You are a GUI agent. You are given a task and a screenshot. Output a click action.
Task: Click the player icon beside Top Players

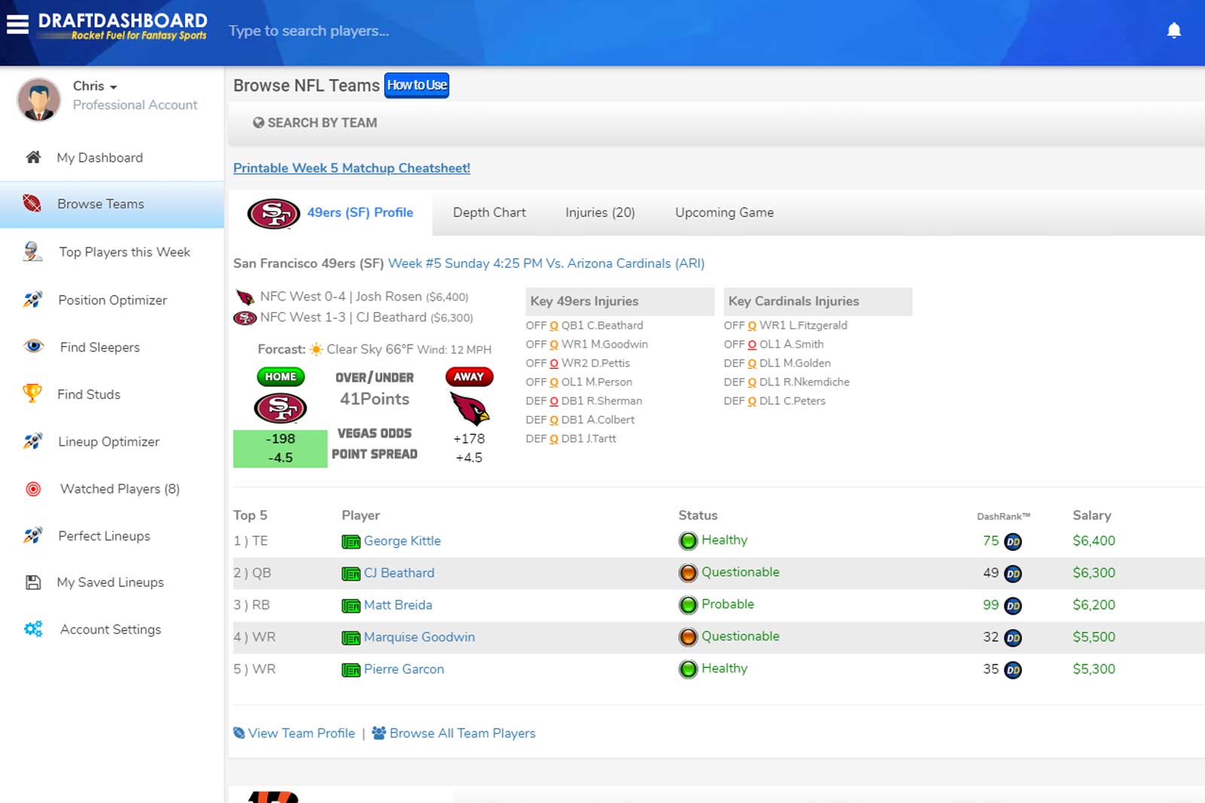32,251
